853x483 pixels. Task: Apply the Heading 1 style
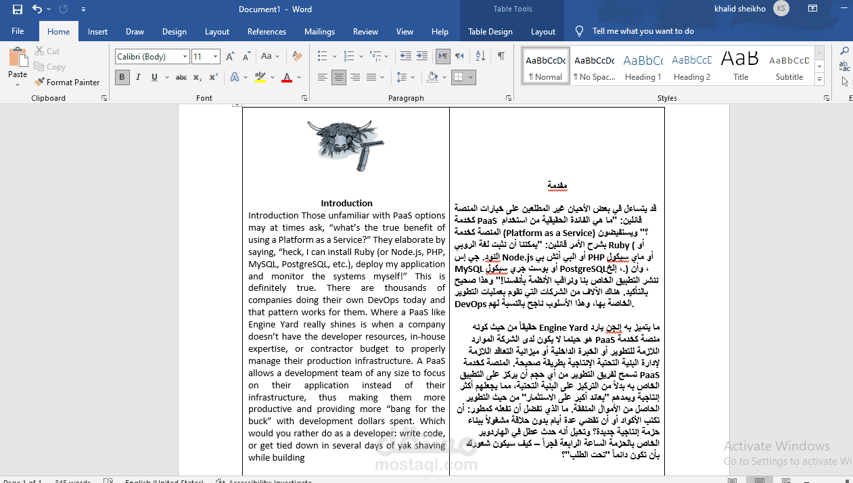(x=643, y=66)
